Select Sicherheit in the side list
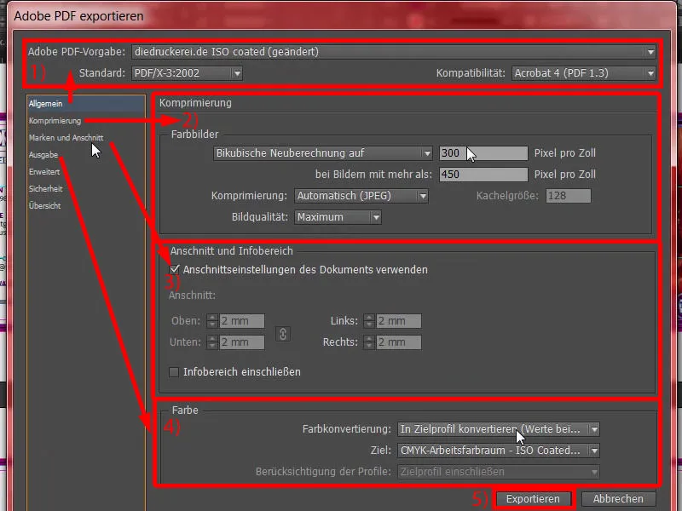This screenshot has width=682, height=511. click(46, 188)
